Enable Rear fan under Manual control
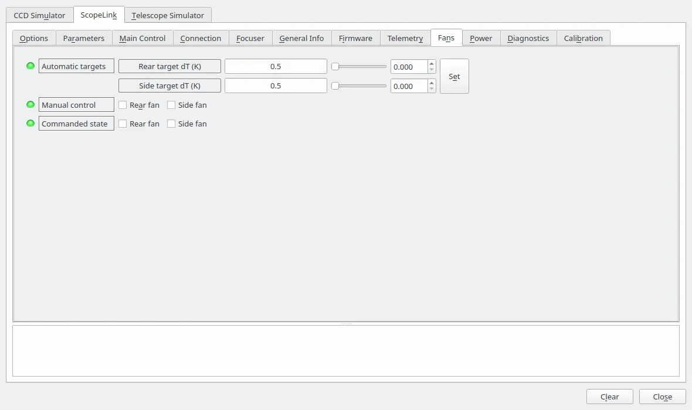The width and height of the screenshot is (692, 410). point(123,105)
